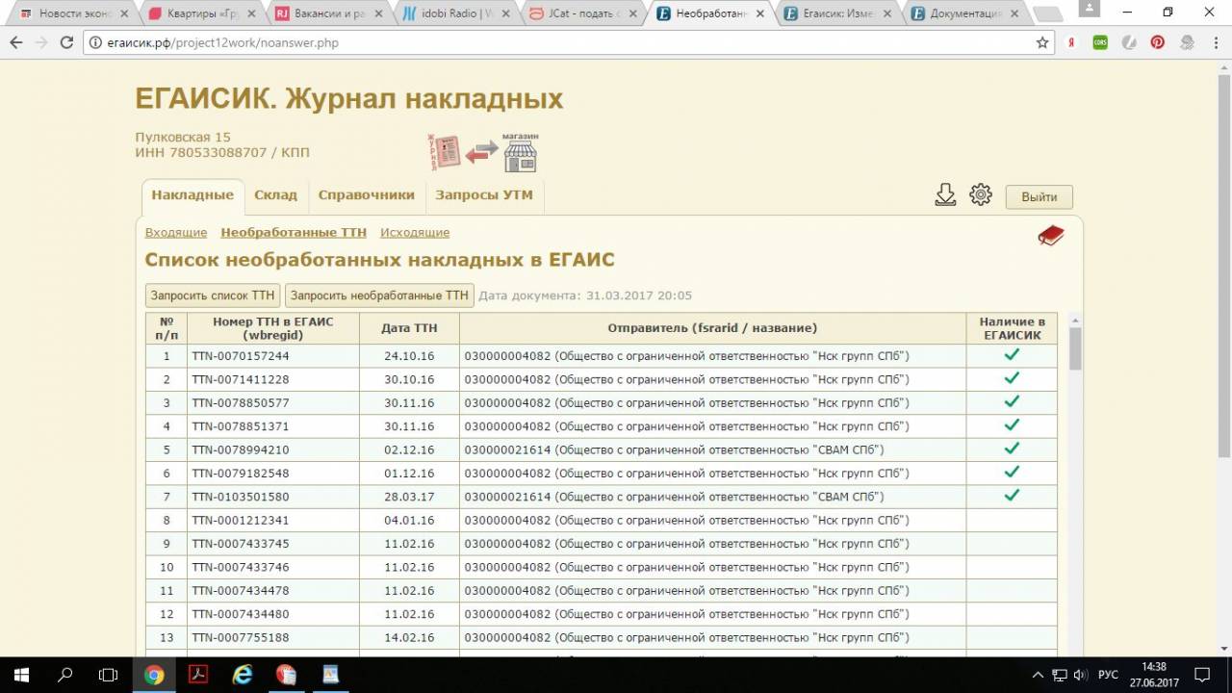The image size is (1232, 693).
Task: Toggle the bookmark star in the address bar
Action: click(x=1041, y=42)
